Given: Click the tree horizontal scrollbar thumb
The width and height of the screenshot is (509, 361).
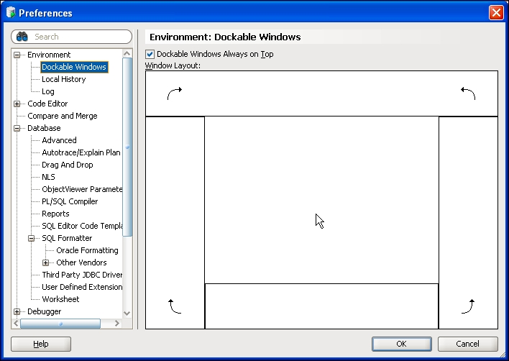Looking at the screenshot, I should click(60, 324).
